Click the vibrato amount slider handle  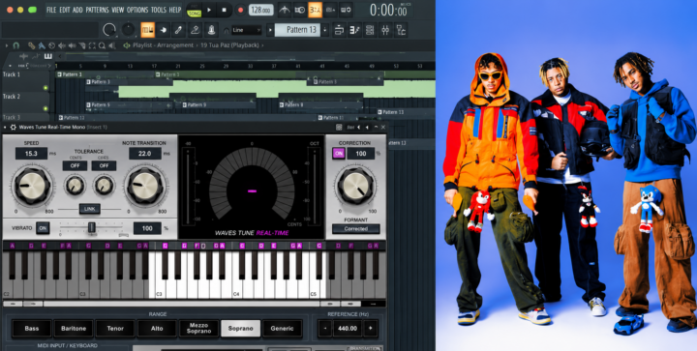coord(92,227)
